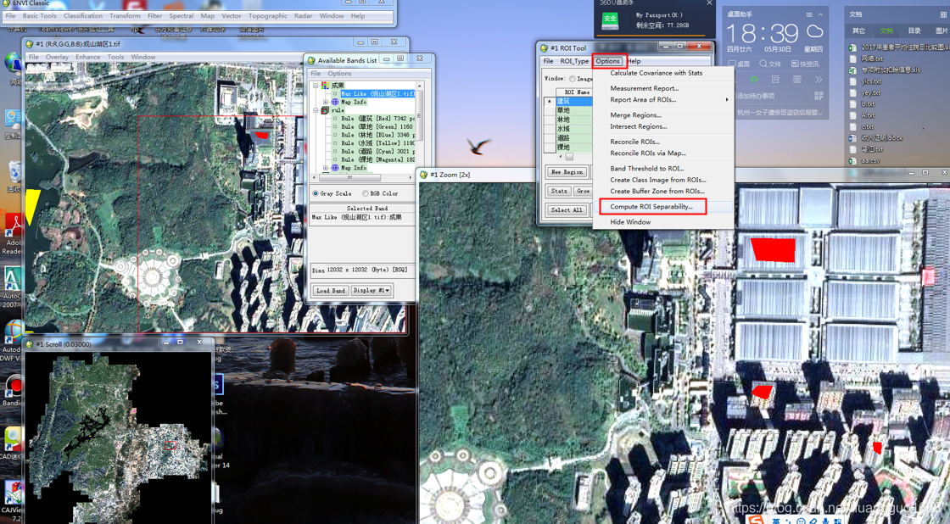Select the Max Like band box in bands list
Image resolution: width=950 pixels, height=524 pixels.
pyautogui.click(x=336, y=94)
